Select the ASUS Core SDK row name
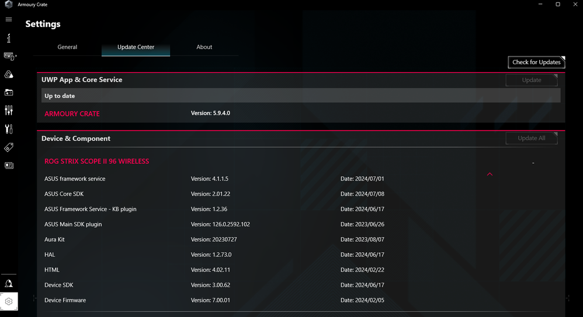The height and width of the screenshot is (317, 583). tap(64, 194)
